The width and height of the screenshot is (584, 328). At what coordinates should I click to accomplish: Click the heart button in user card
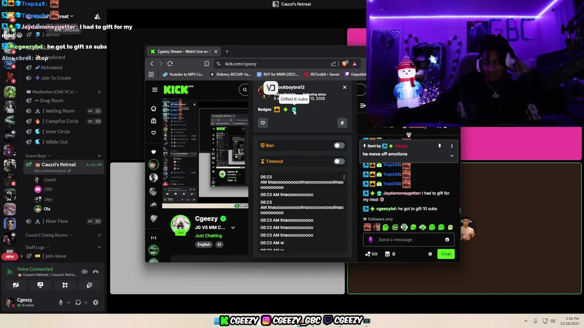pos(263,123)
